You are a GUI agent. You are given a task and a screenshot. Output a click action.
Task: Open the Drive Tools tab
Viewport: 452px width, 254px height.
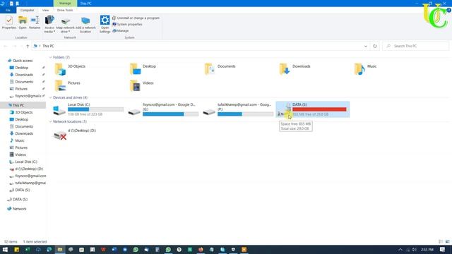[x=65, y=10]
